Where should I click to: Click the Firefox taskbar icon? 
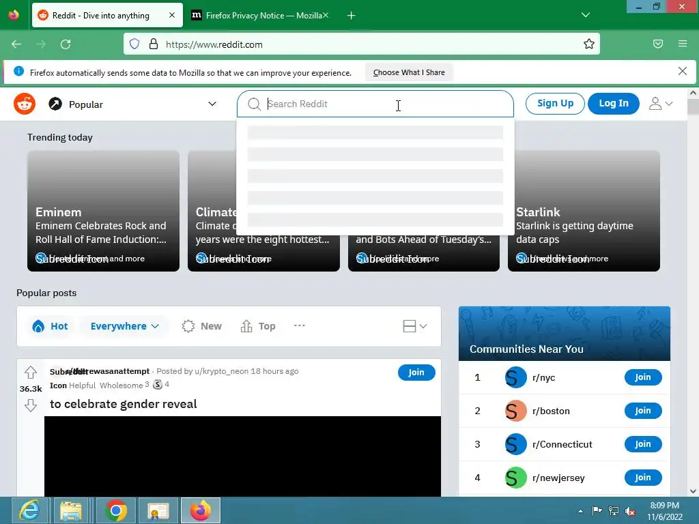pos(201,510)
